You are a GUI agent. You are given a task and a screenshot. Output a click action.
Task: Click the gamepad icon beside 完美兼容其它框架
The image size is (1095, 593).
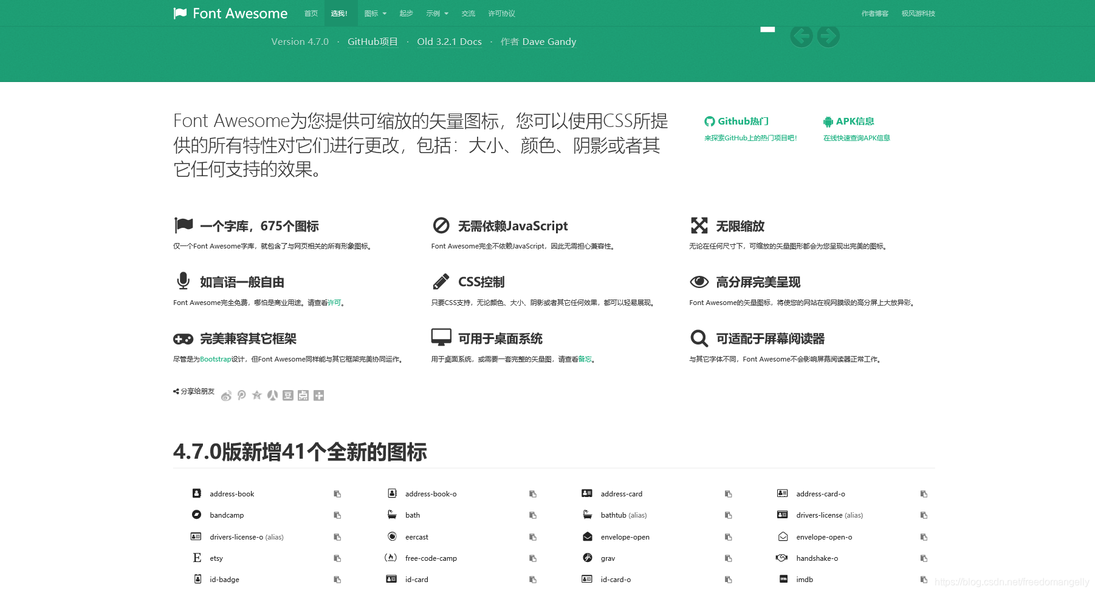point(183,339)
